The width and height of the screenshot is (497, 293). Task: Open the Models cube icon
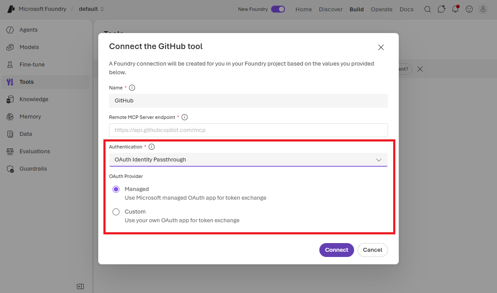(10, 47)
